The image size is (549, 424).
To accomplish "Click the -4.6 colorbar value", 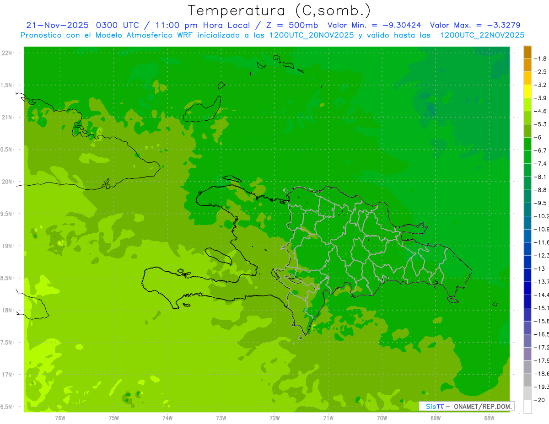I will (x=540, y=111).
